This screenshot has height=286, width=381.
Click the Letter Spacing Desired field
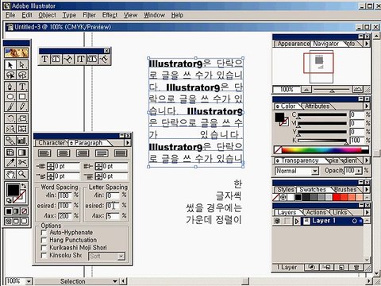113,206
